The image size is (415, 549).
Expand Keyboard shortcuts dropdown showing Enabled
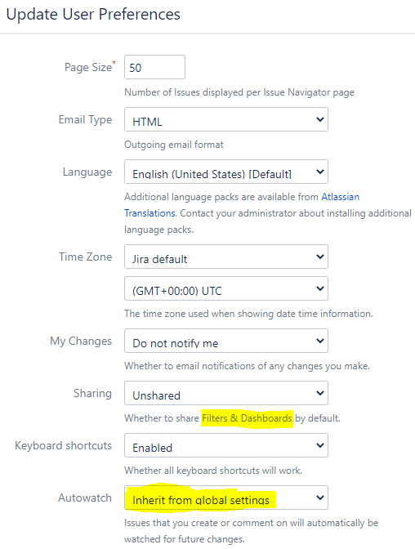click(226, 445)
